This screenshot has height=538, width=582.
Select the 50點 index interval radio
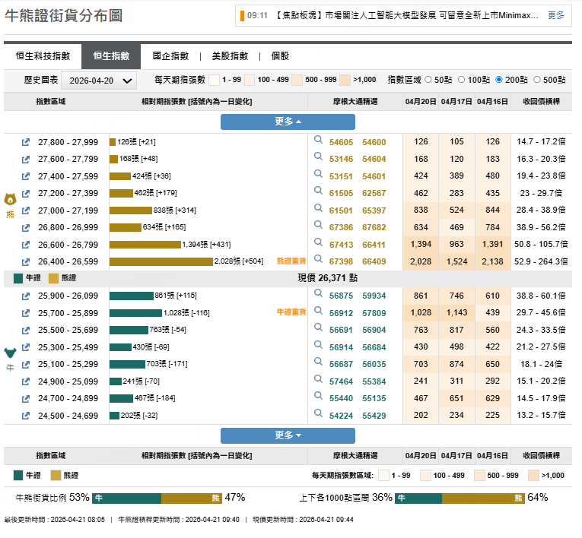428,80
